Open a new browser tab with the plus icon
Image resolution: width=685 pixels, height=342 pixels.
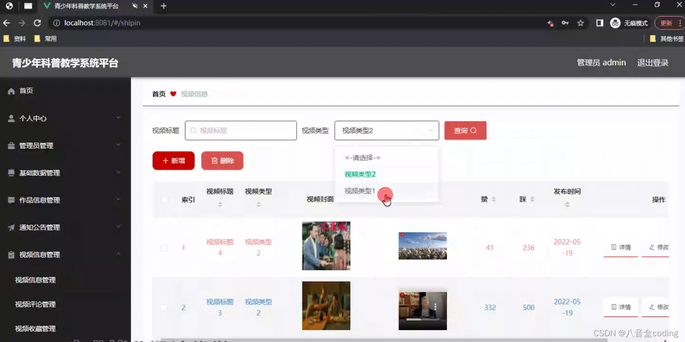point(163,6)
